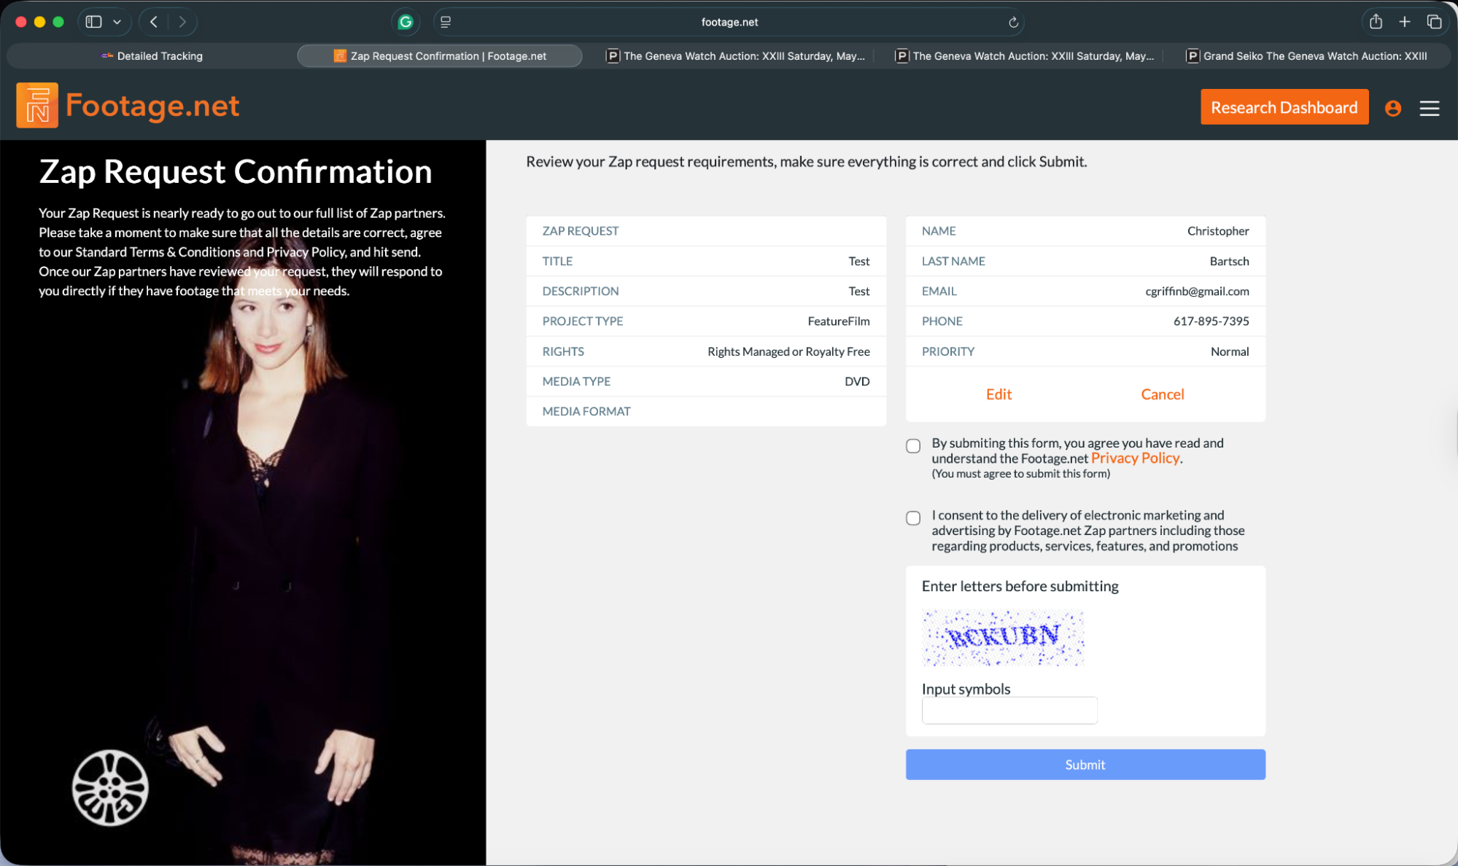Click the DVD media type value
This screenshot has width=1458, height=866.
(857, 381)
